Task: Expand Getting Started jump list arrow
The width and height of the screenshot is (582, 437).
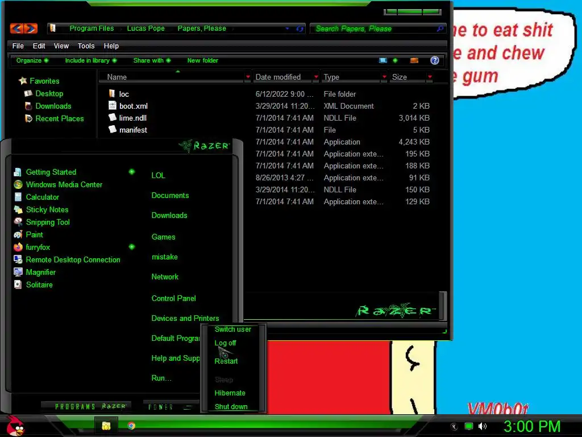Action: point(132,172)
